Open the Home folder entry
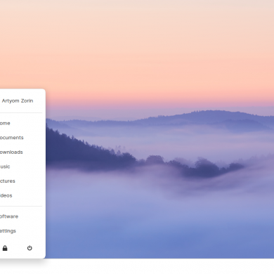 (5, 123)
